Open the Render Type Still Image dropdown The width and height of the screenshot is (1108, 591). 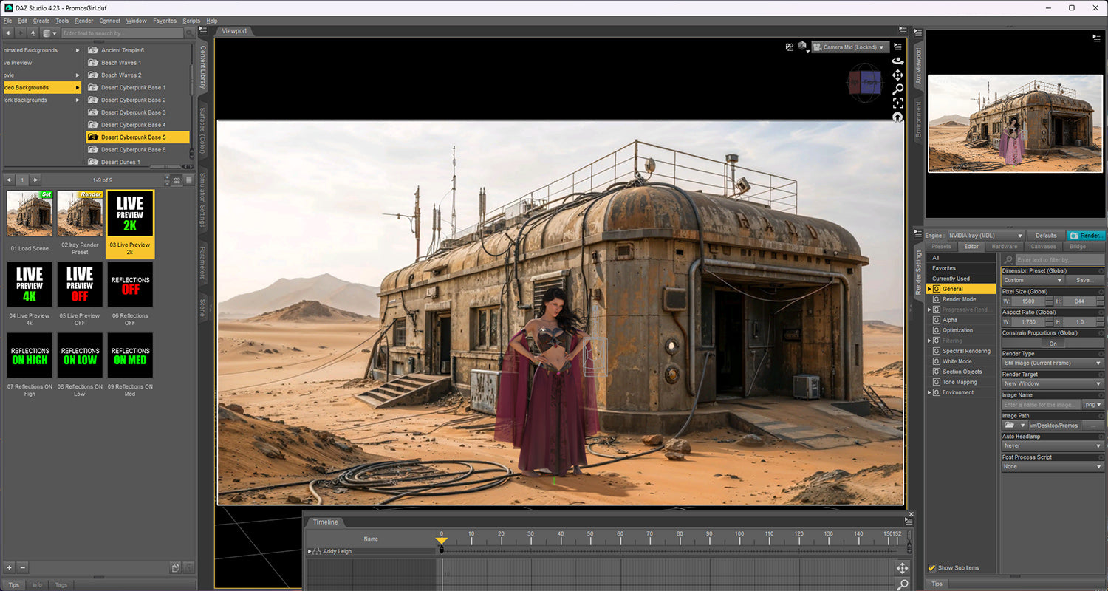pyautogui.click(x=1053, y=363)
